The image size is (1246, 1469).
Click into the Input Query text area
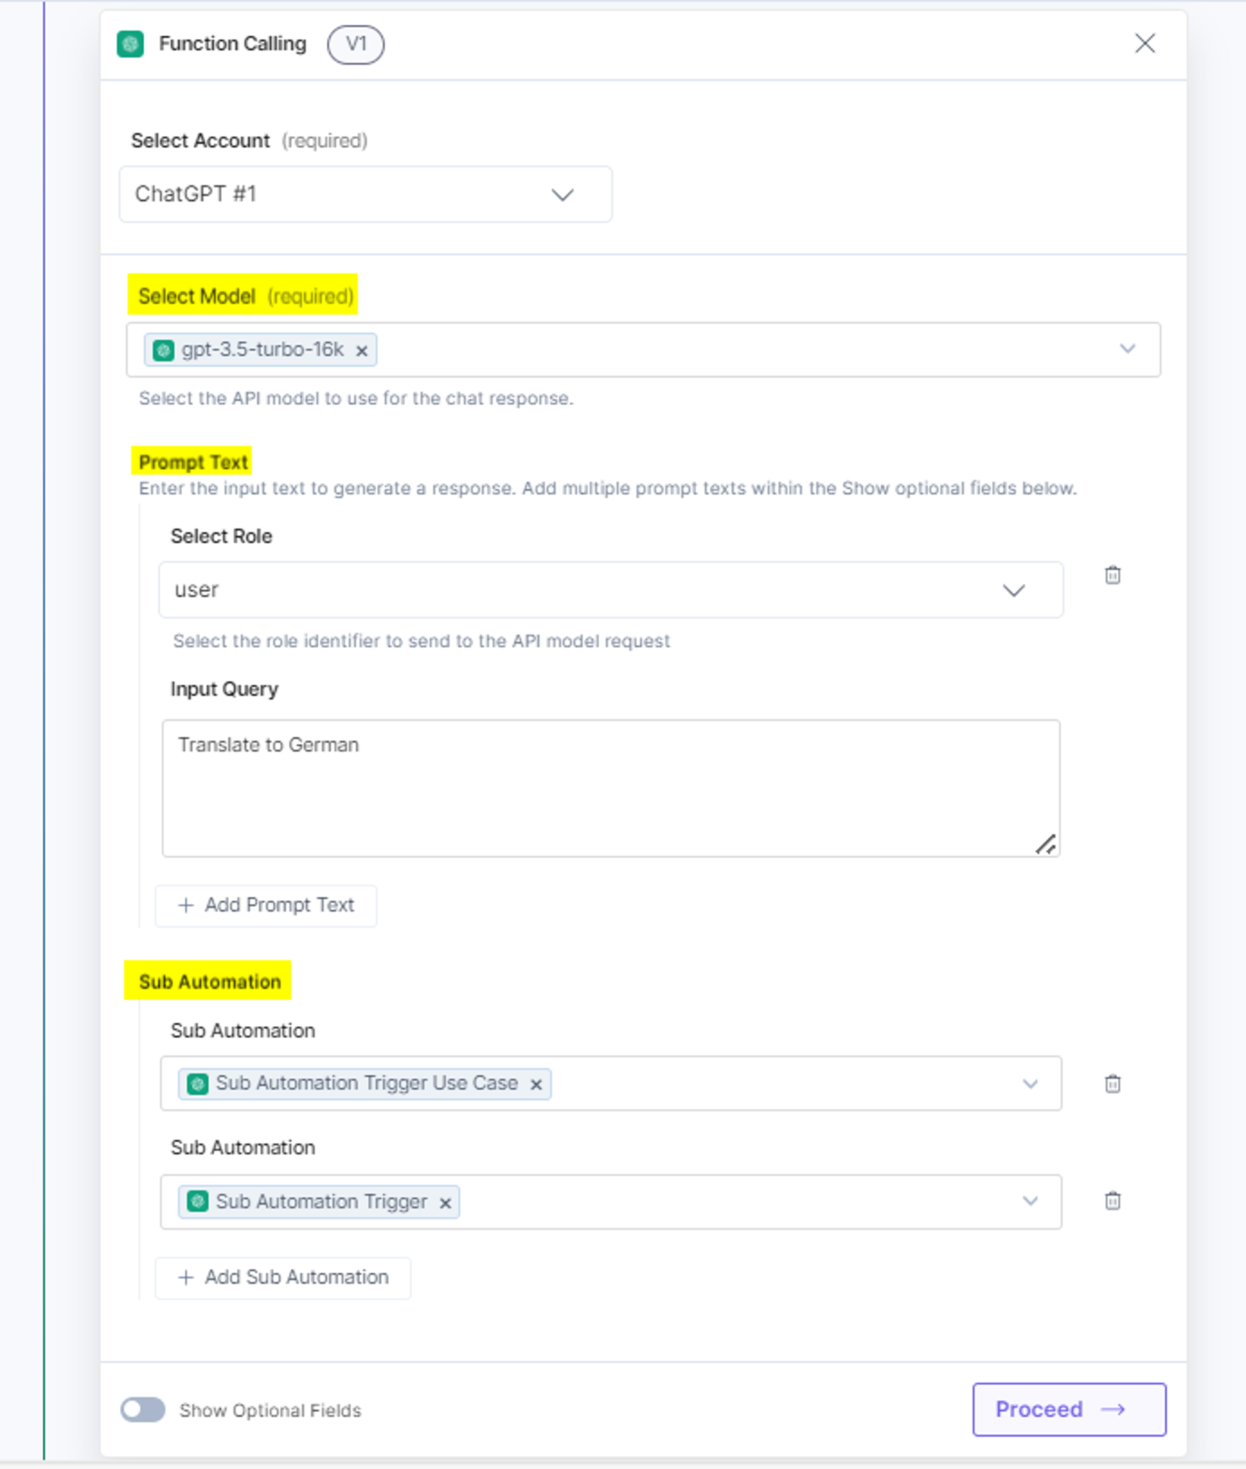tap(611, 788)
